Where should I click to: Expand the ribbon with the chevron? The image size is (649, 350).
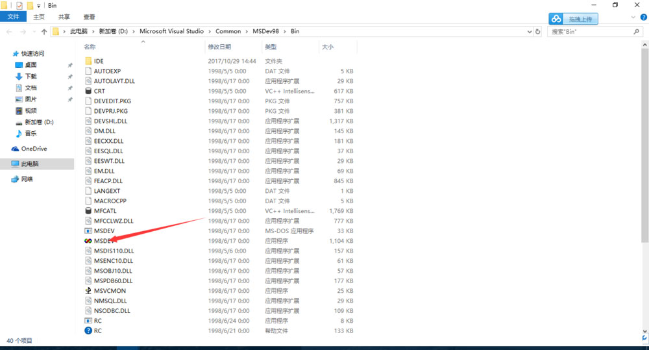633,17
